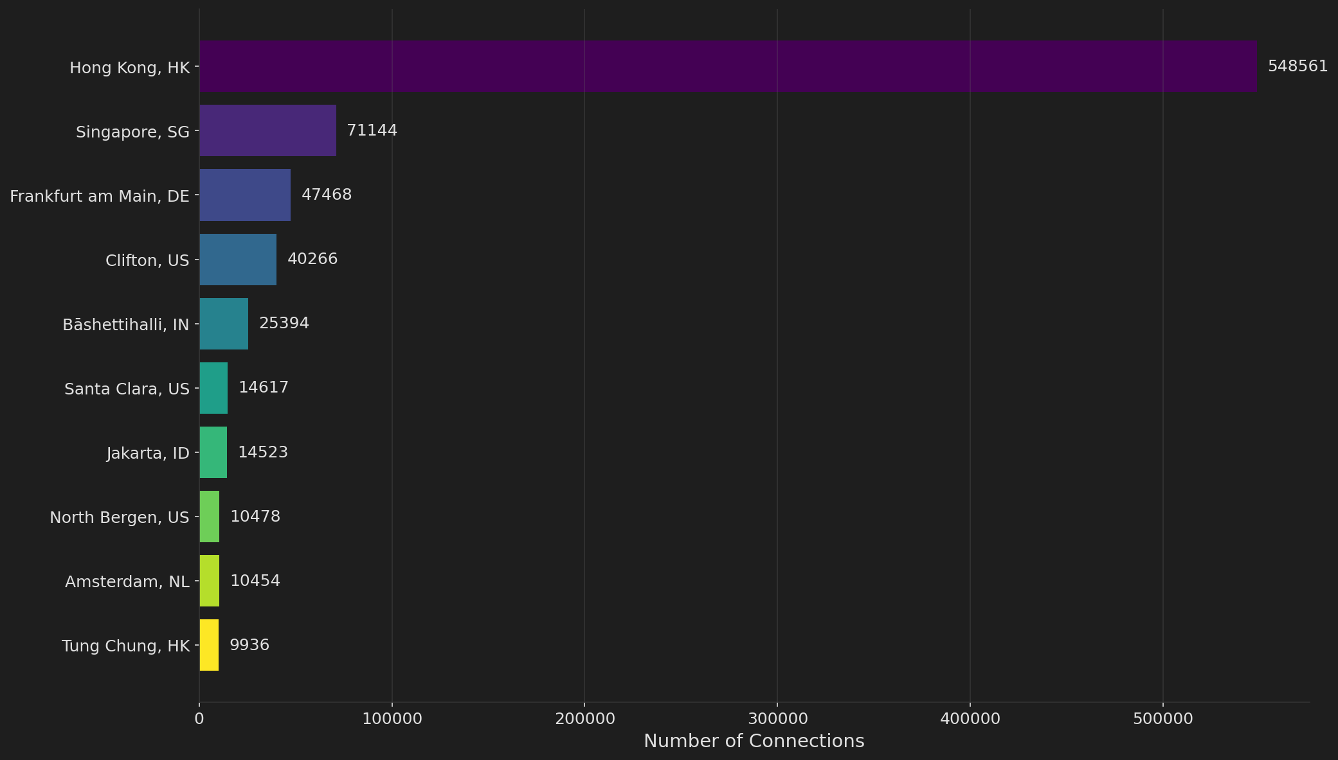Click the Bāshettihalli, IN bar
1338x760 pixels.
(223, 324)
